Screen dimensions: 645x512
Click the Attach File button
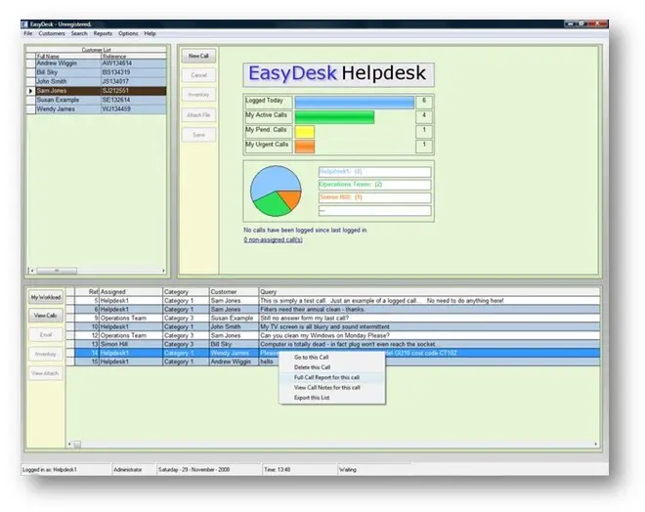coord(198,114)
